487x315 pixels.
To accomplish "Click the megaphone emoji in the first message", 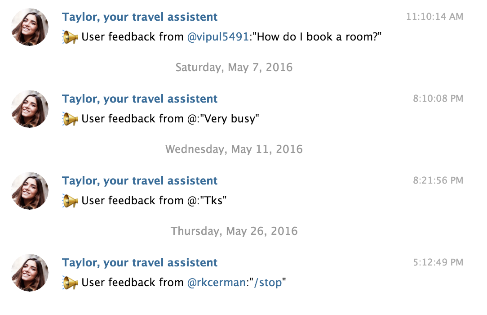I will tap(71, 36).
